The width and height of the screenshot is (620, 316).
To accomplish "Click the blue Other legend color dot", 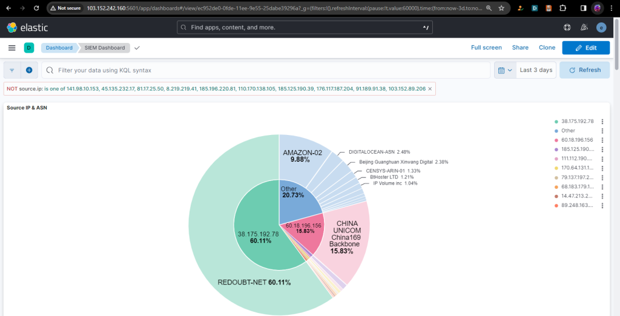I will 556,131.
